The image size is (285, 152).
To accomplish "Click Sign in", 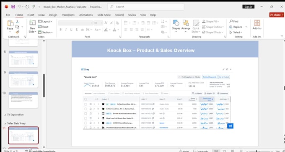I will tap(248, 7).
